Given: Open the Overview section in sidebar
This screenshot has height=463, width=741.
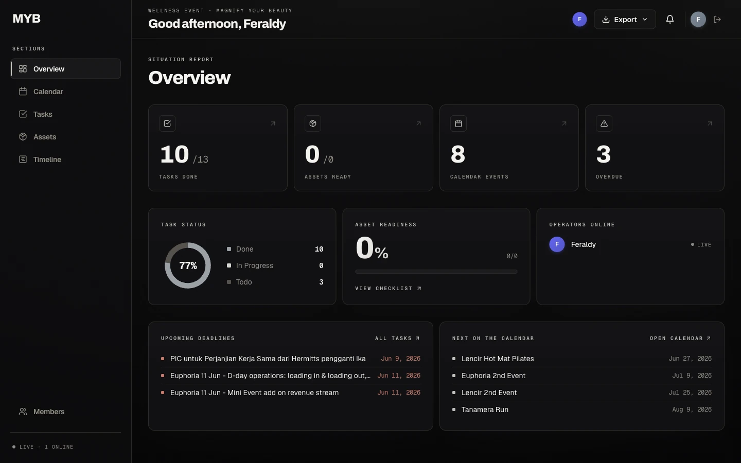Looking at the screenshot, I should click(x=66, y=69).
